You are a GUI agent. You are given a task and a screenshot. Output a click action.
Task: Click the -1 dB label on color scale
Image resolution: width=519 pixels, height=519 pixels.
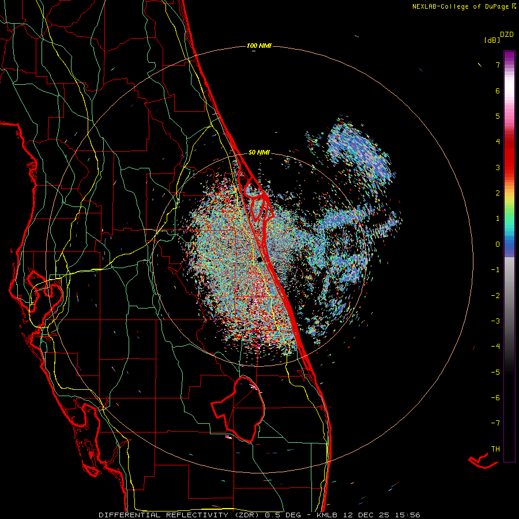pos(495,270)
